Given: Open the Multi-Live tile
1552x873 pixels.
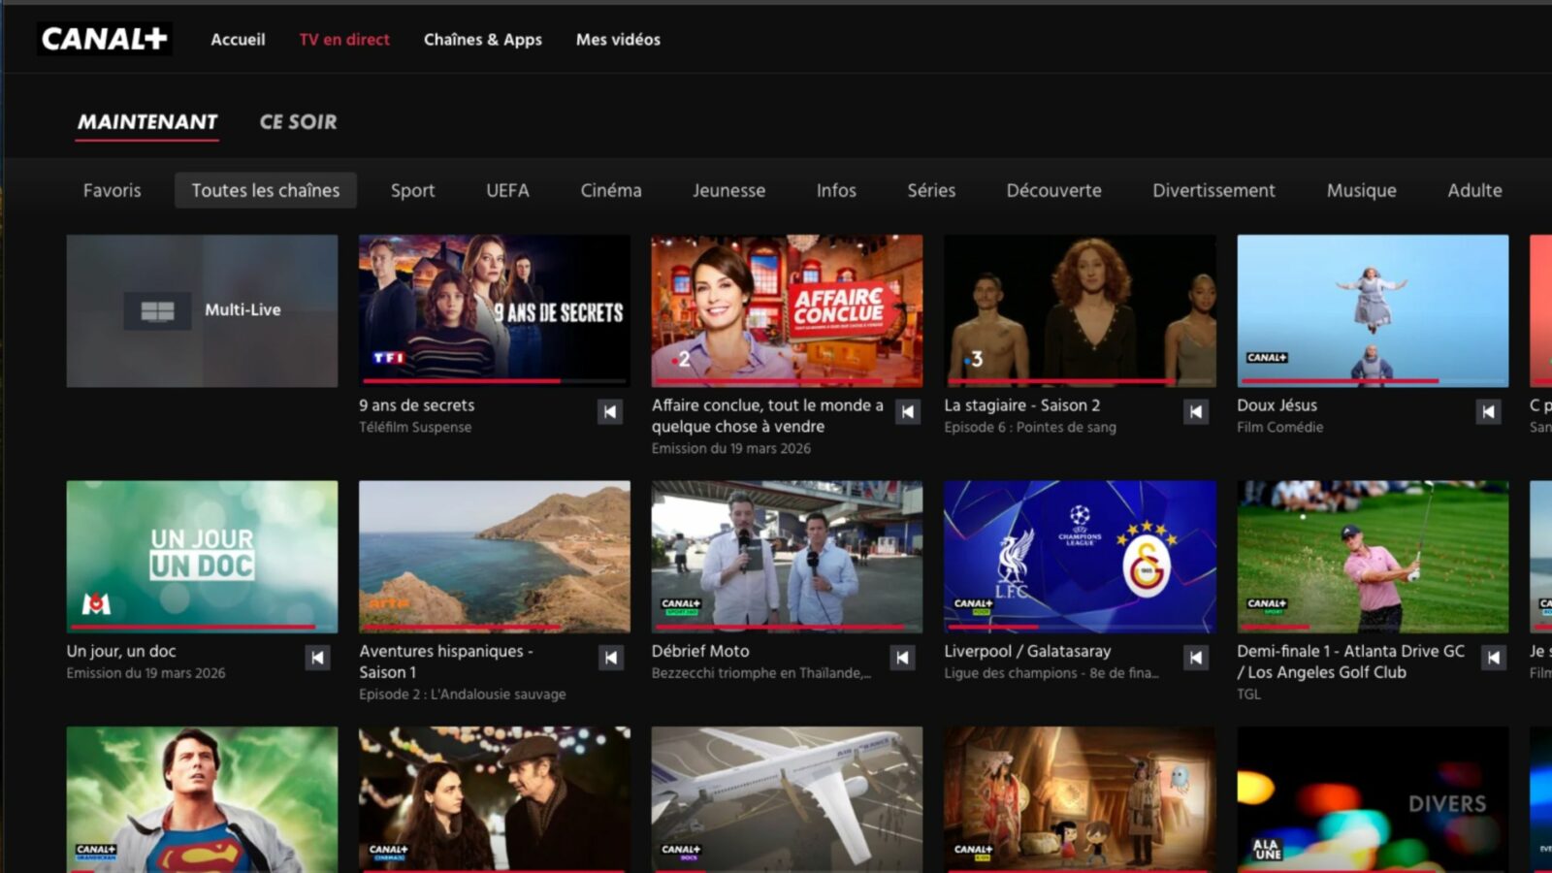Looking at the screenshot, I should [202, 310].
